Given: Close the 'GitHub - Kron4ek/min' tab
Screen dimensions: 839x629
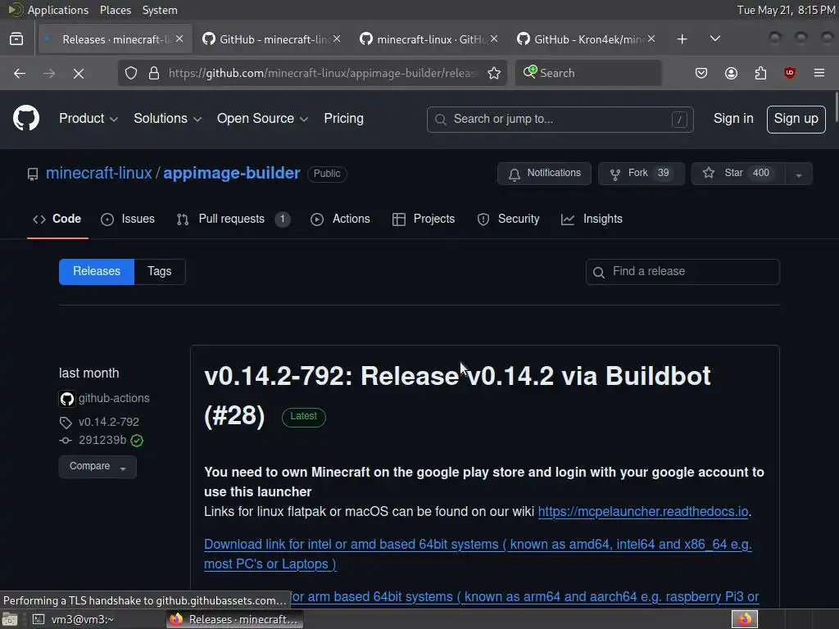Looking at the screenshot, I should [651, 39].
